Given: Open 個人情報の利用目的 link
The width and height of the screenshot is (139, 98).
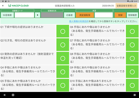Looking at the screenshot, I should pos(79,21).
